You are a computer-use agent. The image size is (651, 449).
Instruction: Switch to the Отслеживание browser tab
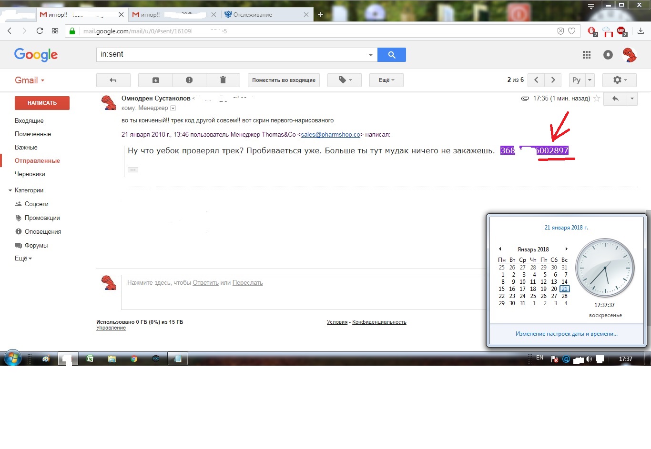(253, 15)
